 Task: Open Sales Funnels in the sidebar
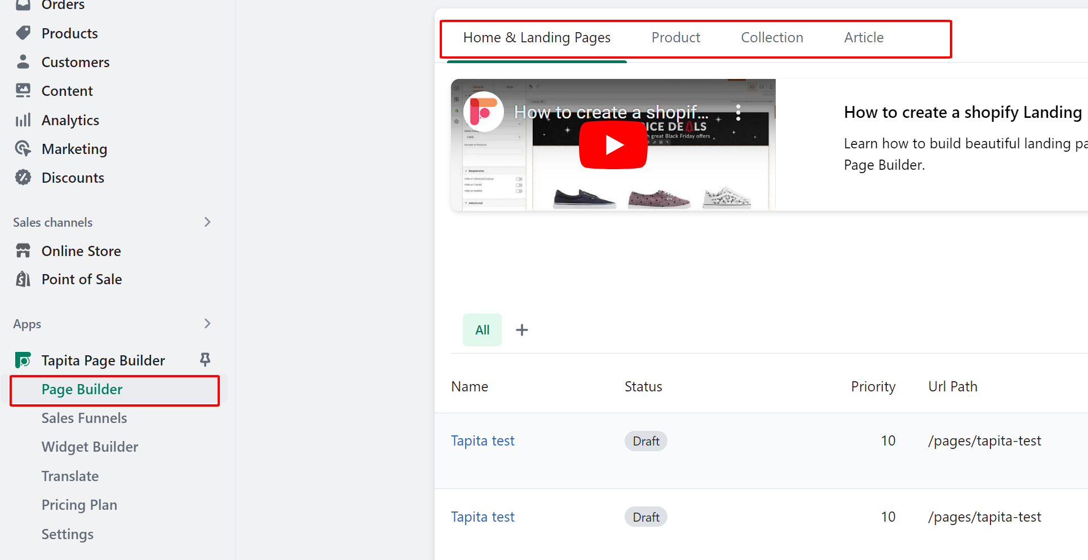[x=84, y=418]
